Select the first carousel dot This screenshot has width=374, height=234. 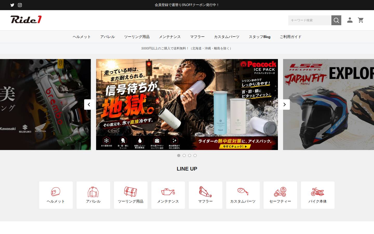click(179, 155)
